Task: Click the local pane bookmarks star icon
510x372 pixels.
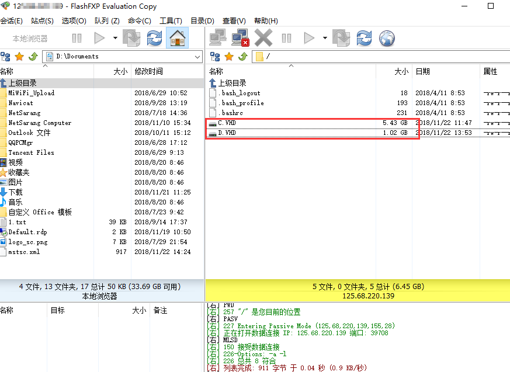Action: click(x=19, y=57)
